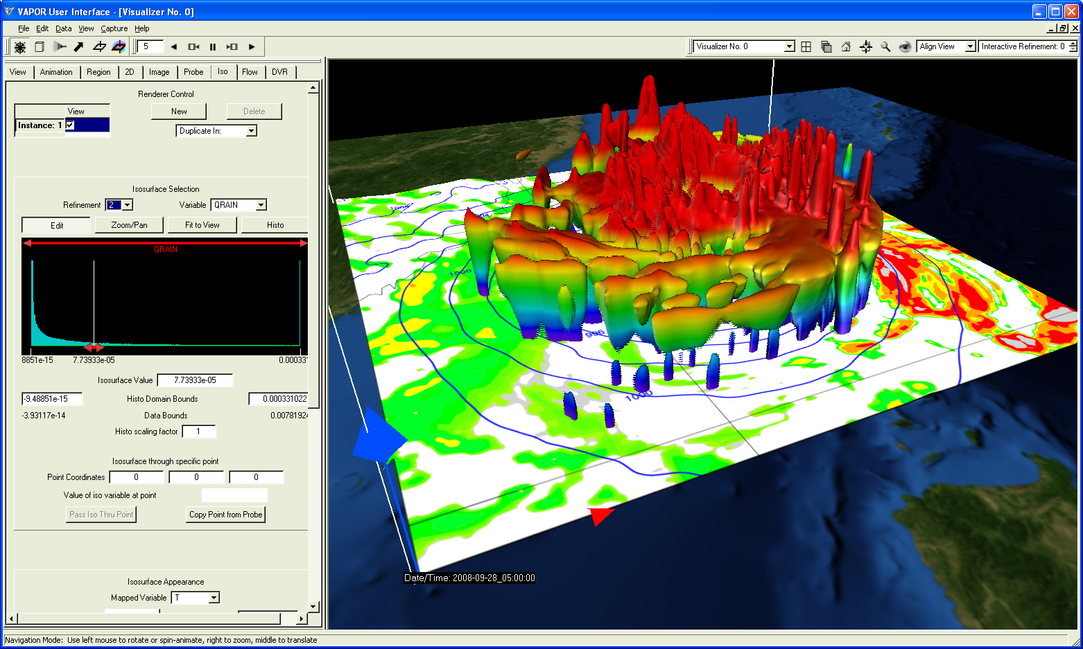Click the eye icon in toolbar
This screenshot has height=649, width=1083.
[905, 47]
